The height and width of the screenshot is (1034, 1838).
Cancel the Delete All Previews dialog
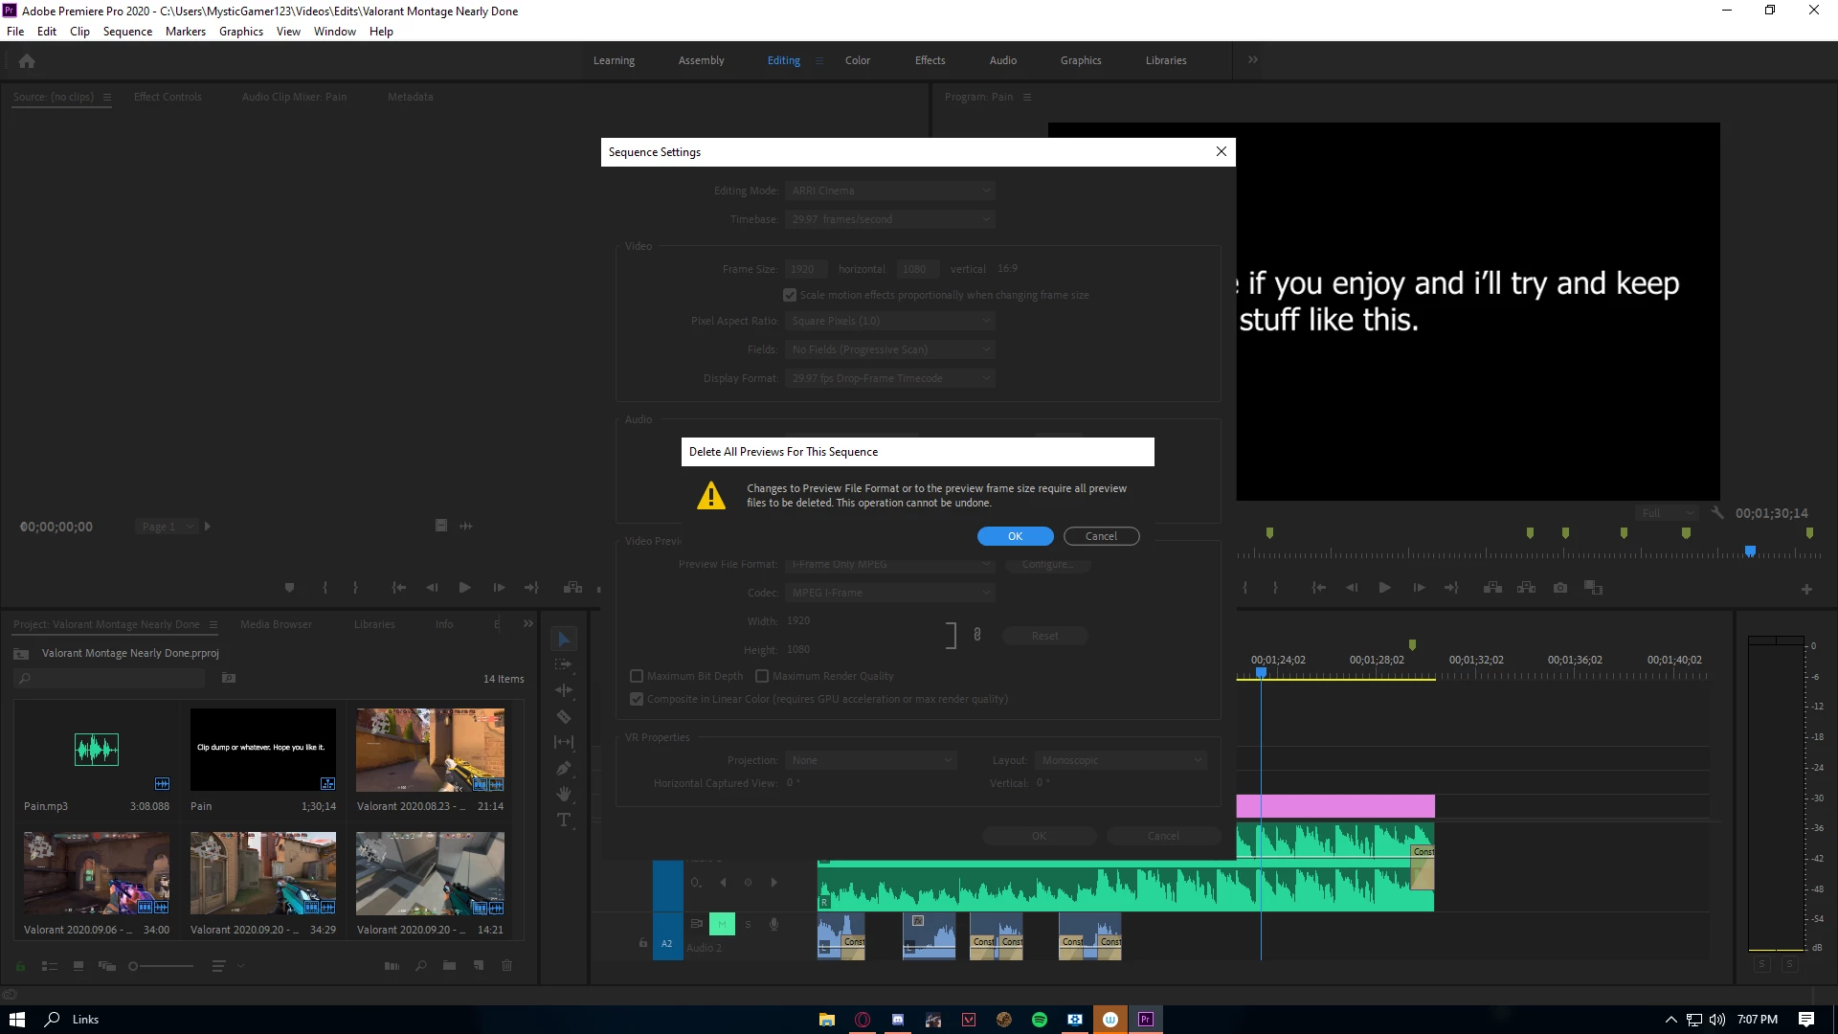(1101, 536)
